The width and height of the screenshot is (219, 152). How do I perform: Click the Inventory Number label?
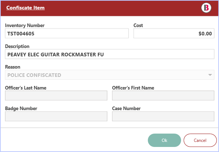pyautogui.click(x=25, y=26)
